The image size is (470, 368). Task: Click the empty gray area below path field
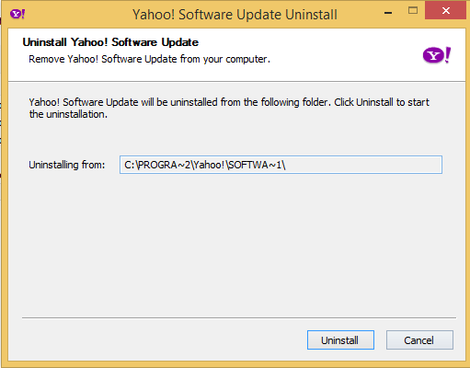(x=236, y=246)
